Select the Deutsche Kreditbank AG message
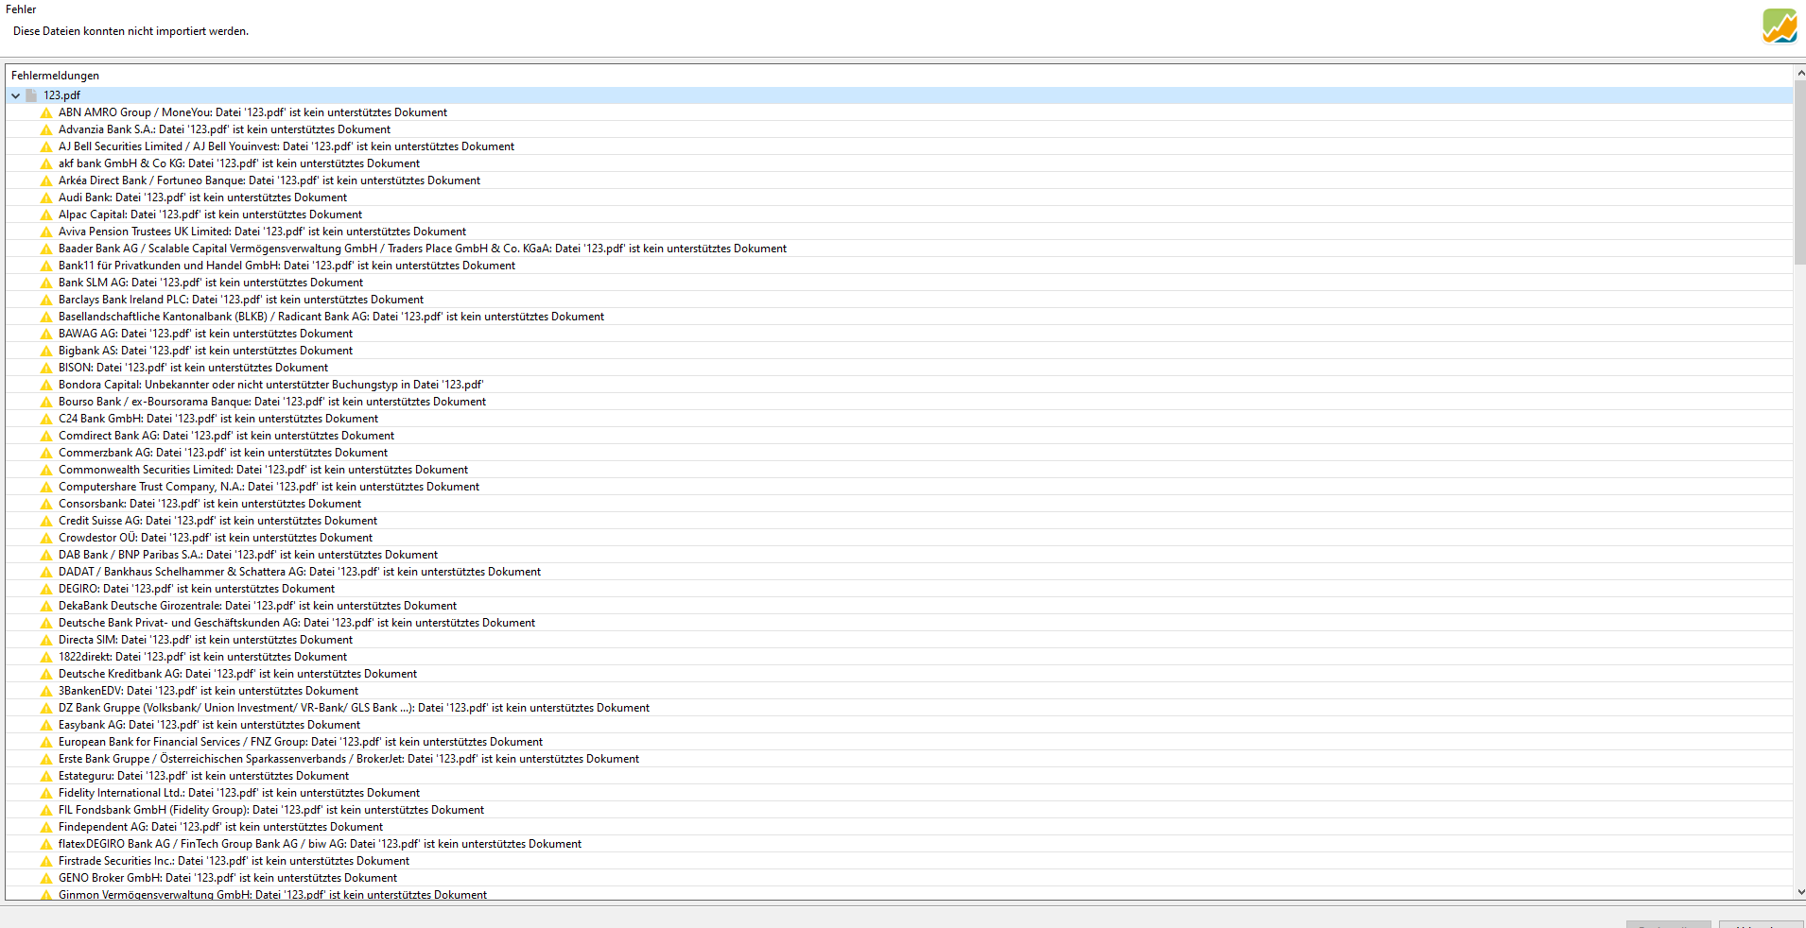Image resolution: width=1806 pixels, height=928 pixels. coord(237,674)
